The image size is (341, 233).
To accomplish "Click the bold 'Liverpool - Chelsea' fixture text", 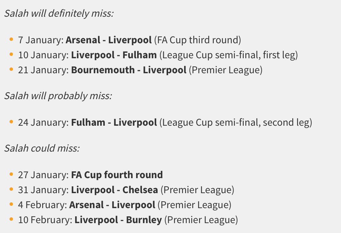I will (115, 190).
